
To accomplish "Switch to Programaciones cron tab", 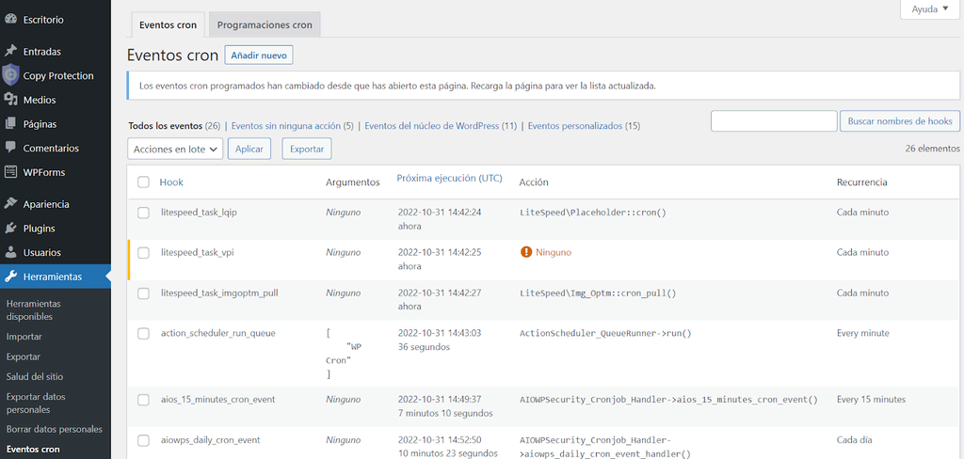I will (265, 24).
